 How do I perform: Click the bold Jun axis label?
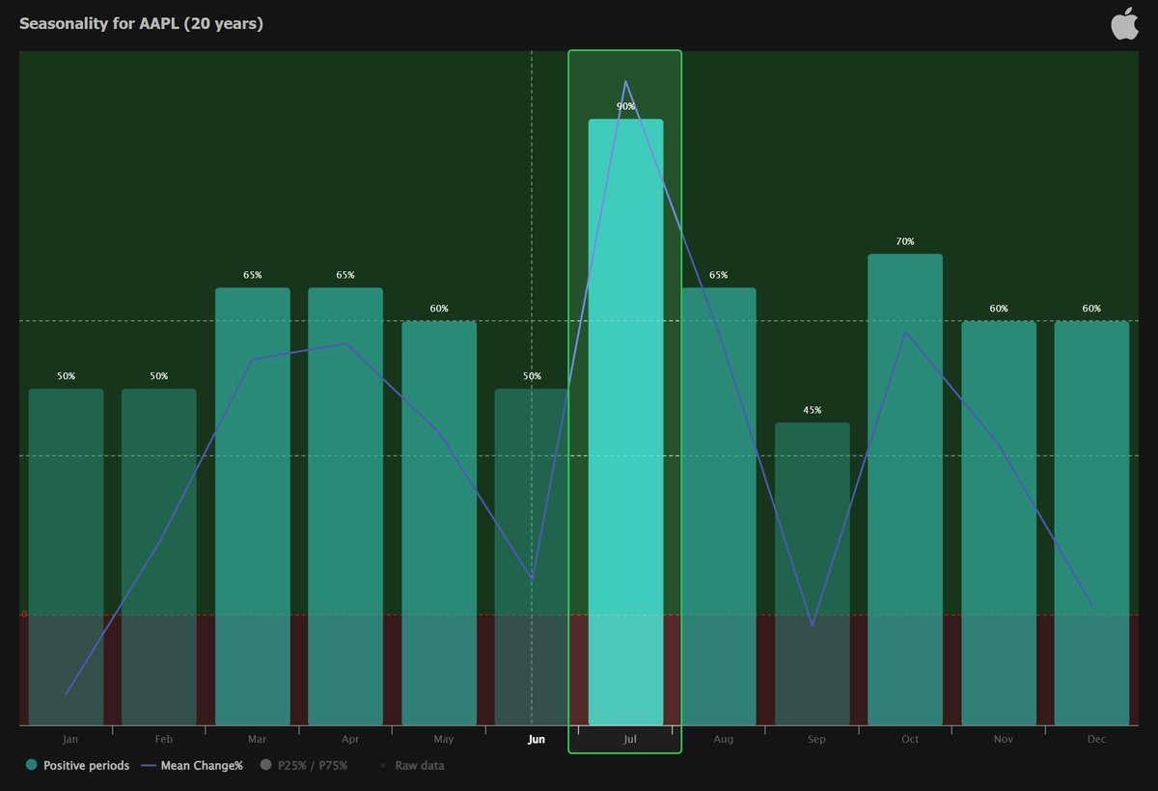537,739
